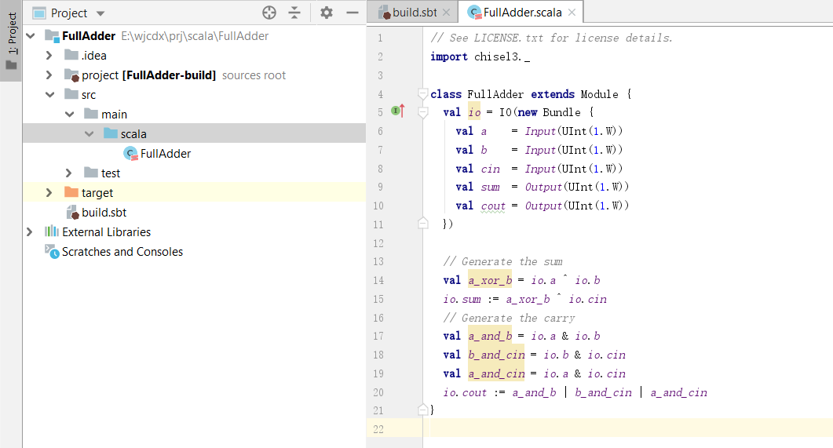The height and width of the screenshot is (448, 833).
Task: Click 'a_and_cin' declaration on line 19
Action: pos(496,373)
